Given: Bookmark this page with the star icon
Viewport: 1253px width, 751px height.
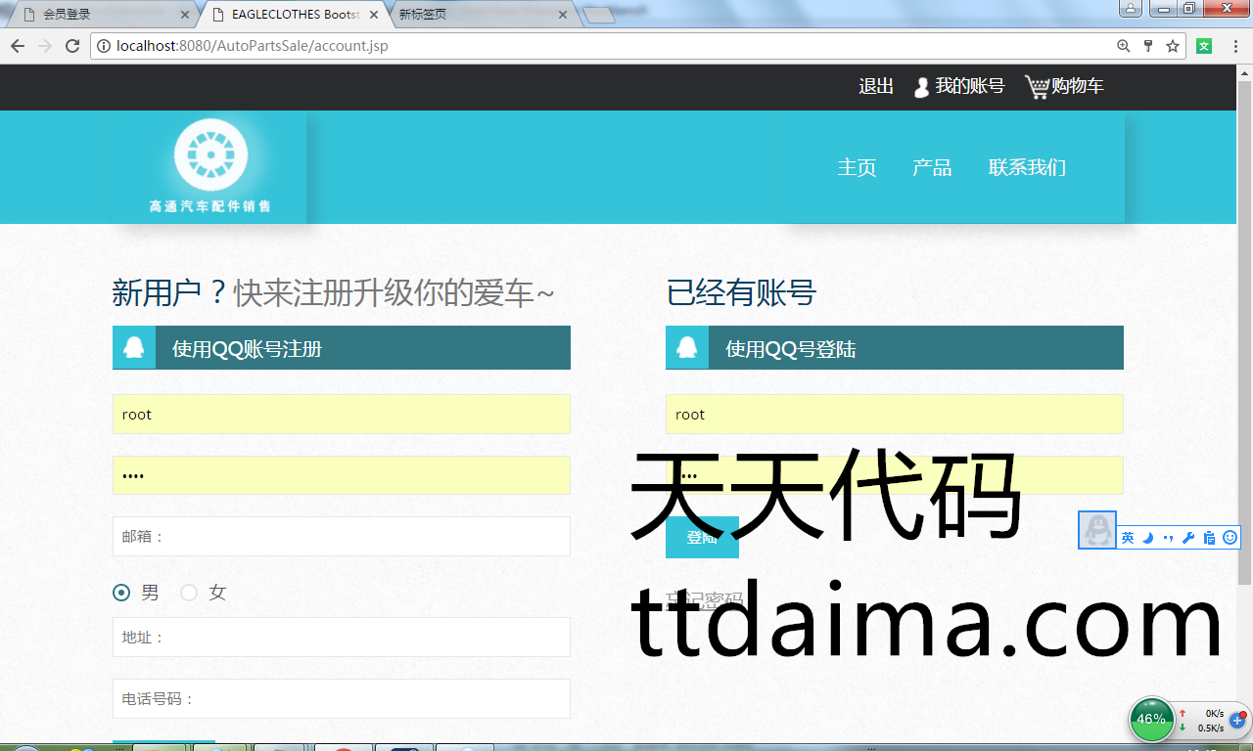Looking at the screenshot, I should tap(1173, 46).
